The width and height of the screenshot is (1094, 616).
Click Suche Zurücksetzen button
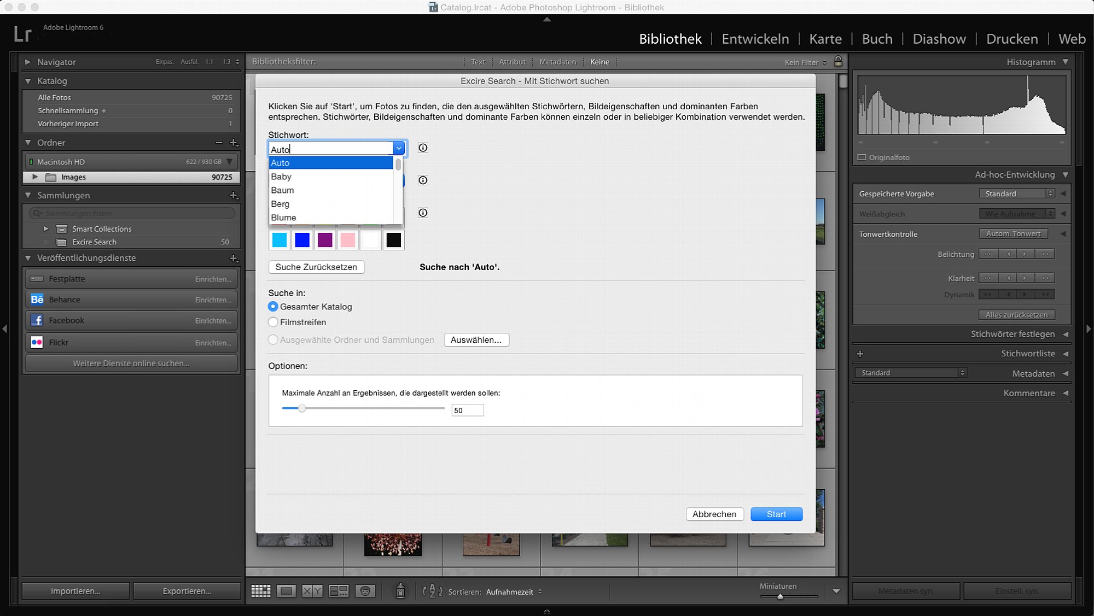[x=316, y=267]
